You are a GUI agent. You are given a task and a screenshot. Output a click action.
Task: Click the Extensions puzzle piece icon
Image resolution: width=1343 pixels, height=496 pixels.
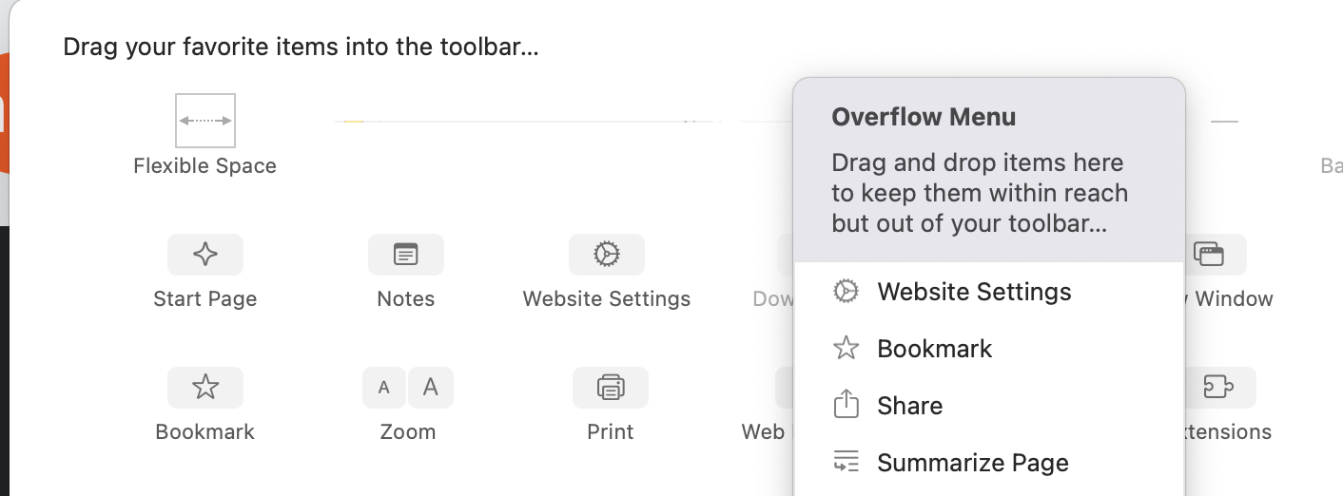(x=1218, y=388)
